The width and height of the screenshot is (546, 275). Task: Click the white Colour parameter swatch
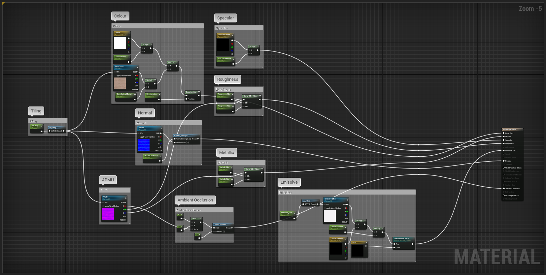click(x=120, y=43)
